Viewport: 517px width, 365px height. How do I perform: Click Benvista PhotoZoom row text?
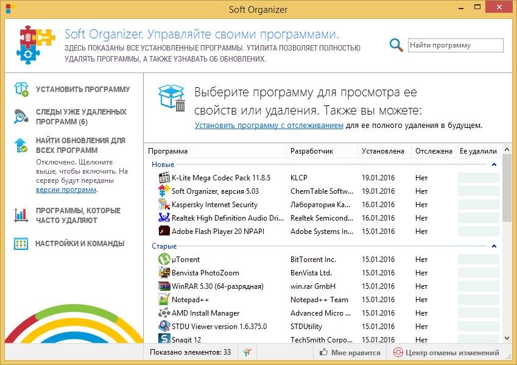(x=205, y=272)
